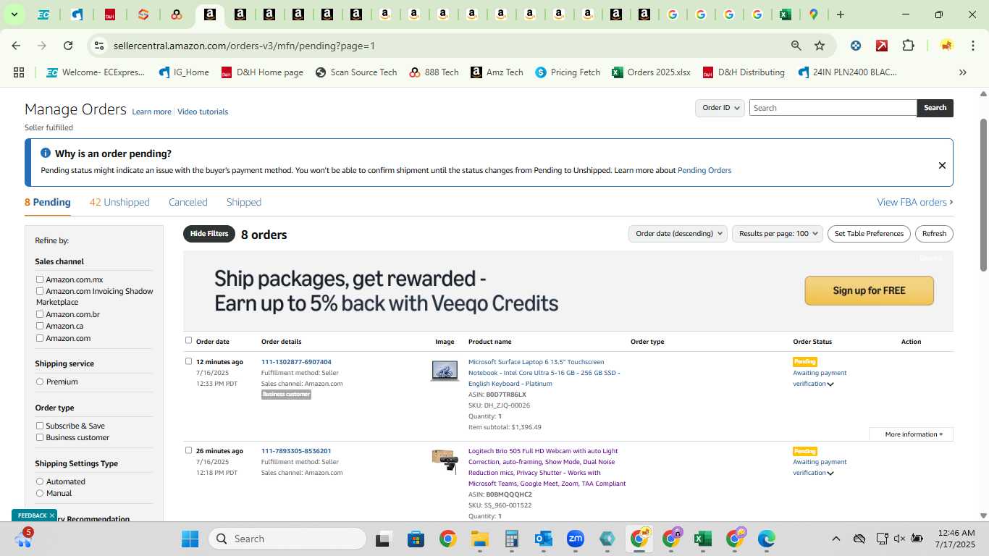The width and height of the screenshot is (989, 556).
Task: Select the Premium shipping service radio
Action: pos(40,382)
